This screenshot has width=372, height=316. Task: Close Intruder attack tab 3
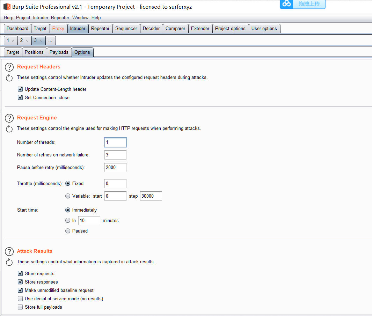41,41
